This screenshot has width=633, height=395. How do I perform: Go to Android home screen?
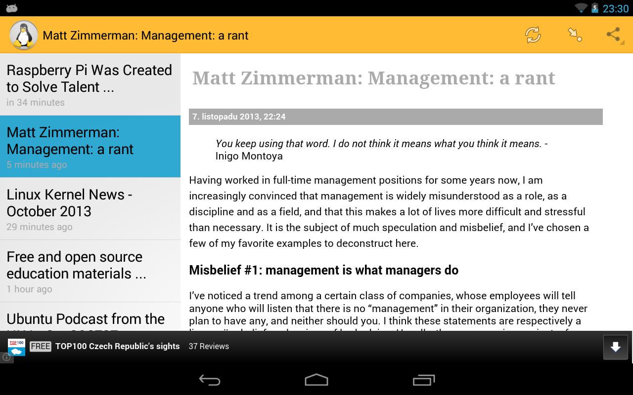click(316, 380)
